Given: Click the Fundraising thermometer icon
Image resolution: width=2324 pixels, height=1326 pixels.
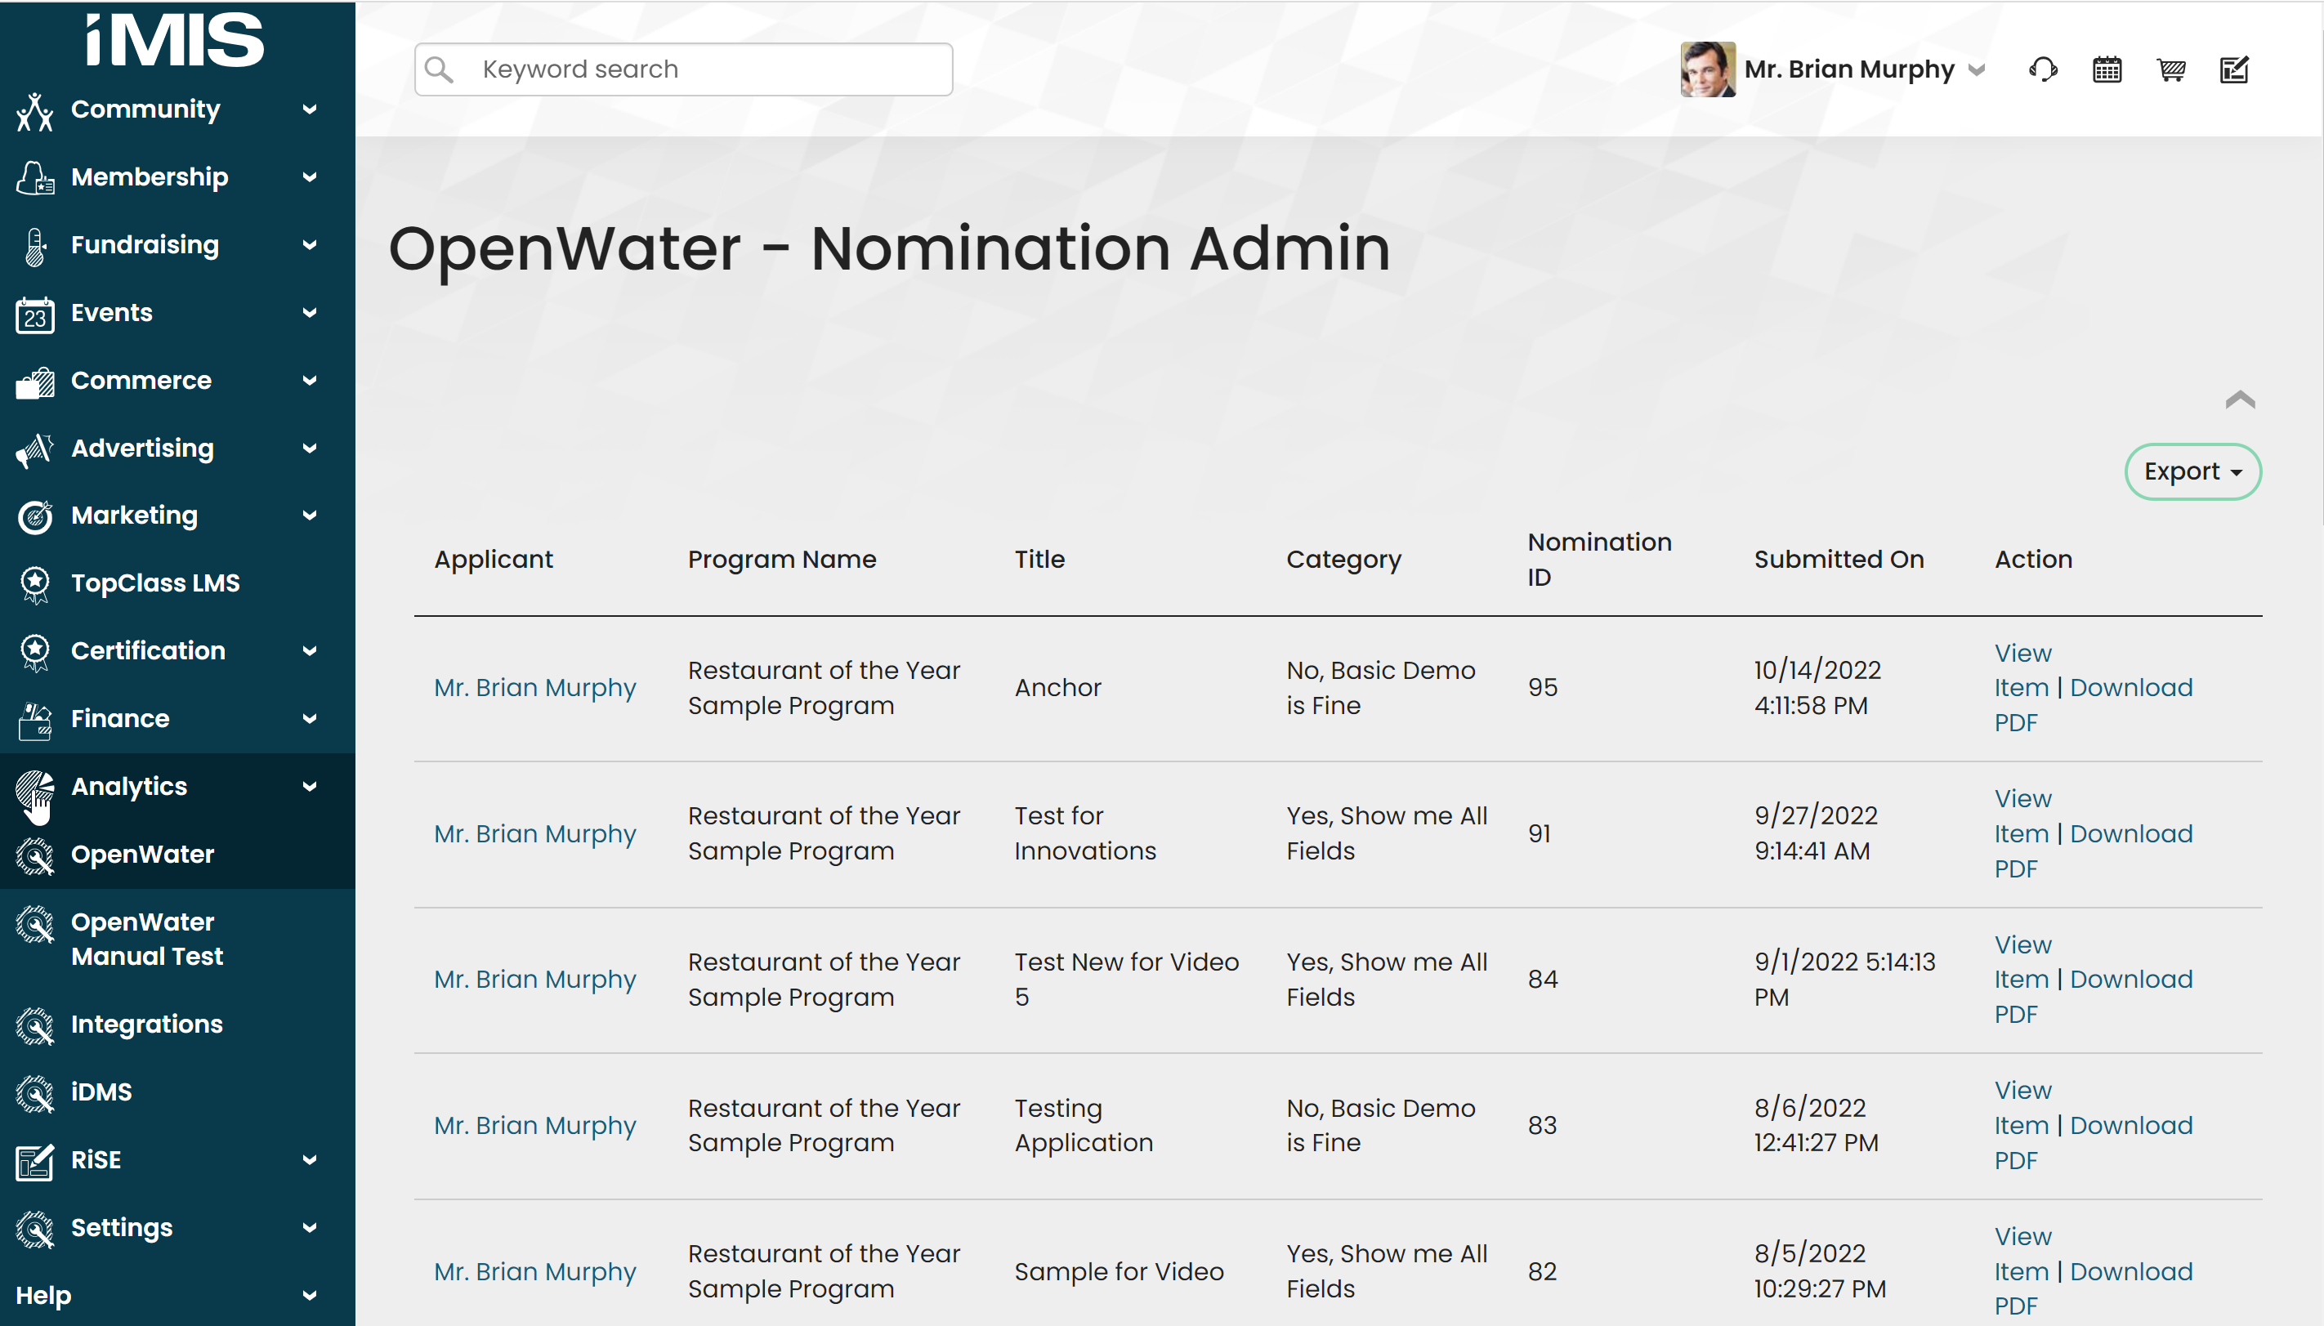Looking at the screenshot, I should (34, 246).
